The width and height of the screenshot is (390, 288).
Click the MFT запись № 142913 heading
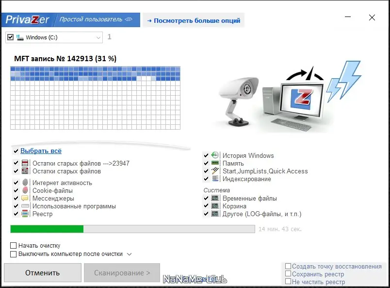coord(65,59)
